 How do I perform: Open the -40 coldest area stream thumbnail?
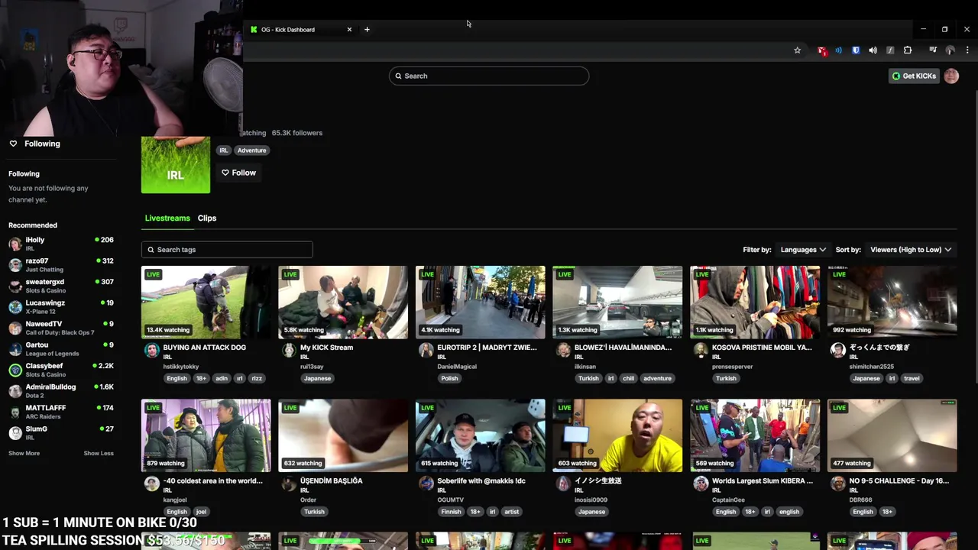click(x=206, y=435)
